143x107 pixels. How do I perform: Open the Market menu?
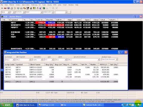(x=12, y=5)
